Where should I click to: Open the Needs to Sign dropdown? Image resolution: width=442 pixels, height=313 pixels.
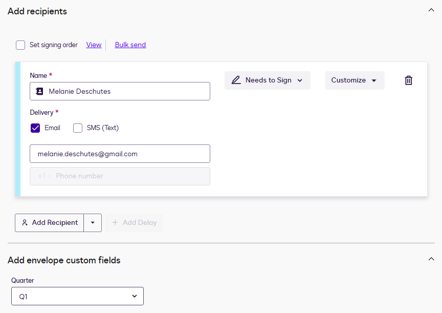(268, 80)
